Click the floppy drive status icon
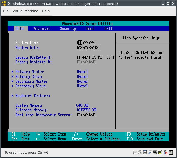The height and width of the screenshot is (158, 177). click(x=145, y=152)
